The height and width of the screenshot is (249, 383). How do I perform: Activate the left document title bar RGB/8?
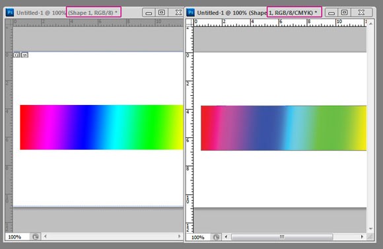94,12
